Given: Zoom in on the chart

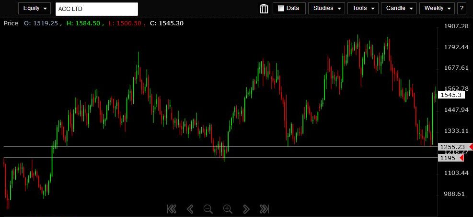Looking at the screenshot, I should click(228, 209).
